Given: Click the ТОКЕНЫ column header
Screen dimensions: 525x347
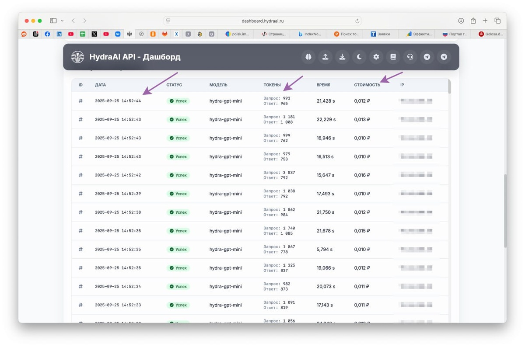Looking at the screenshot, I should pyautogui.click(x=272, y=85).
